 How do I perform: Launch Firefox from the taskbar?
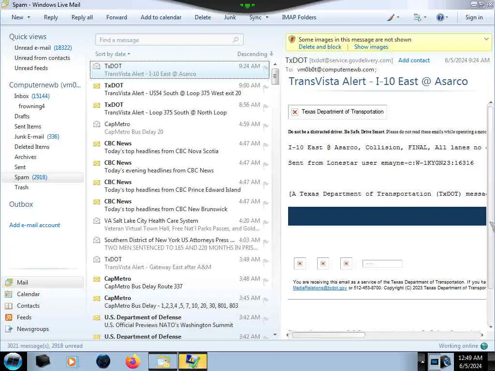click(x=133, y=361)
